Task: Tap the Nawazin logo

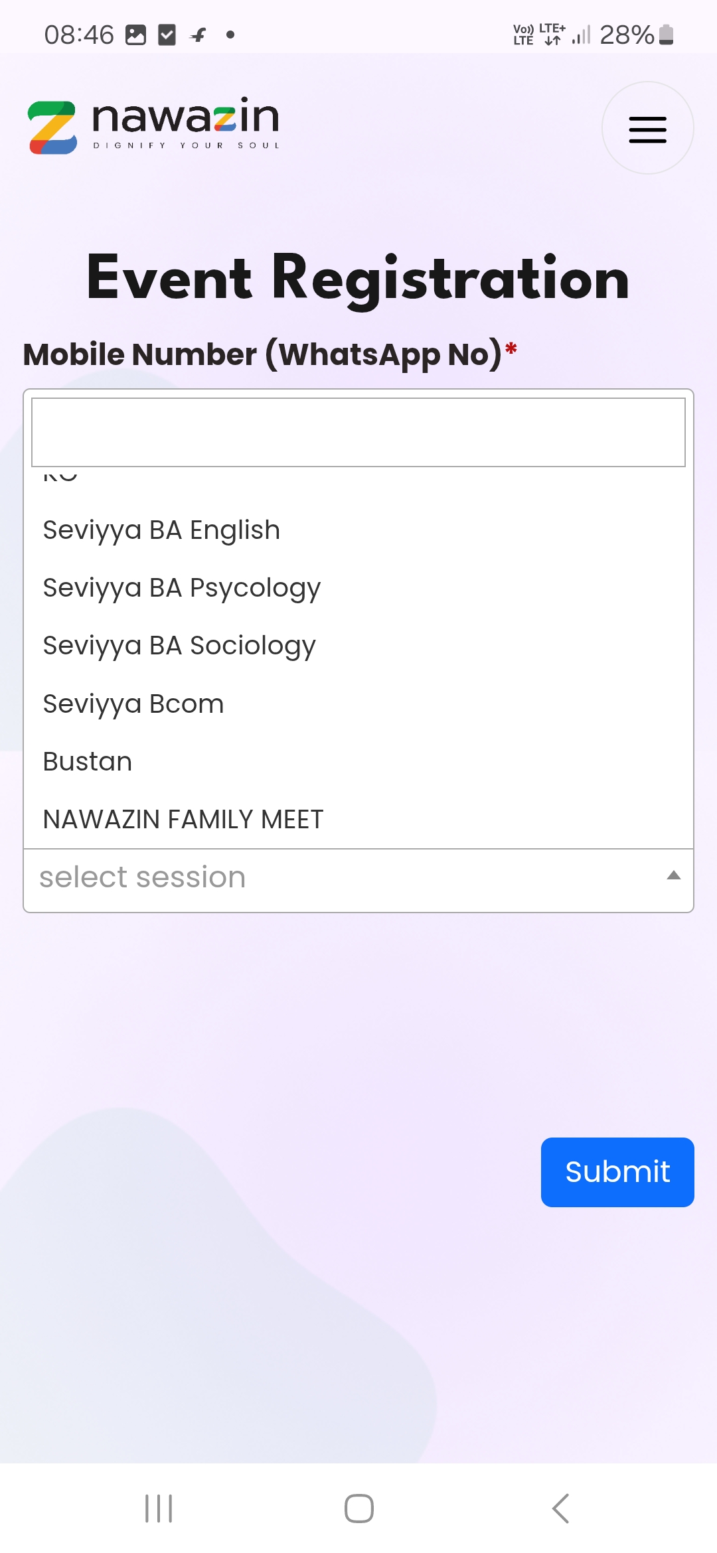Action: 153,126
